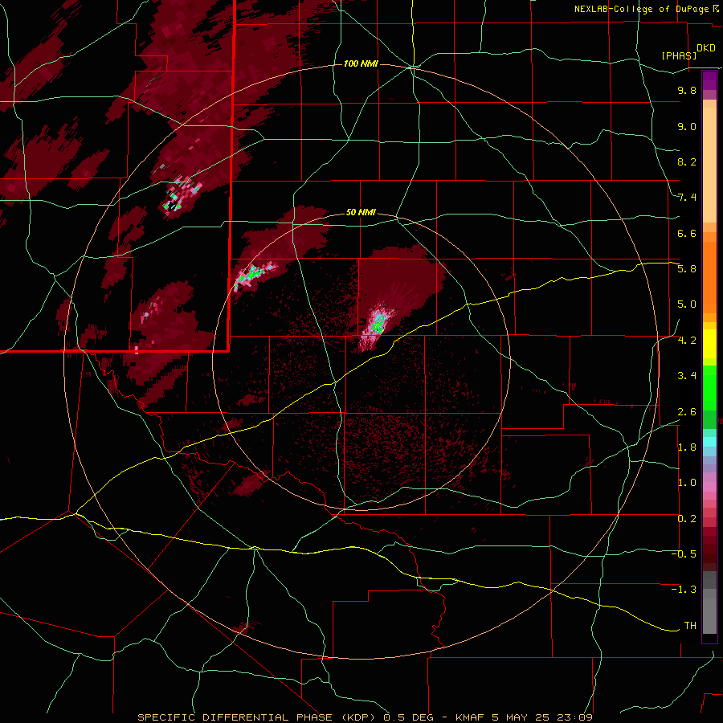
Task: Click the 9.8 color scale value
Action: [687, 90]
